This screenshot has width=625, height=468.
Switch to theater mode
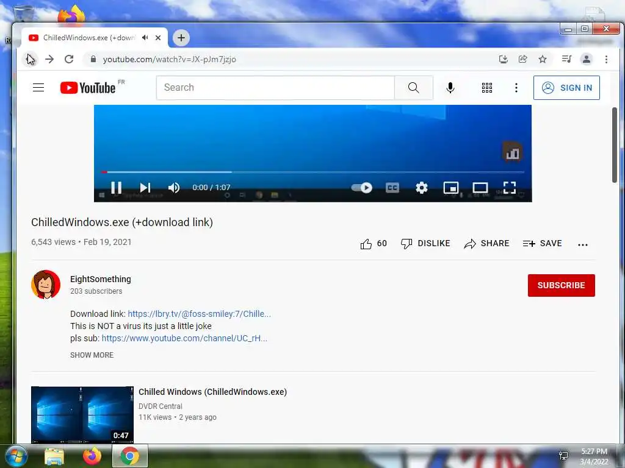pos(480,188)
